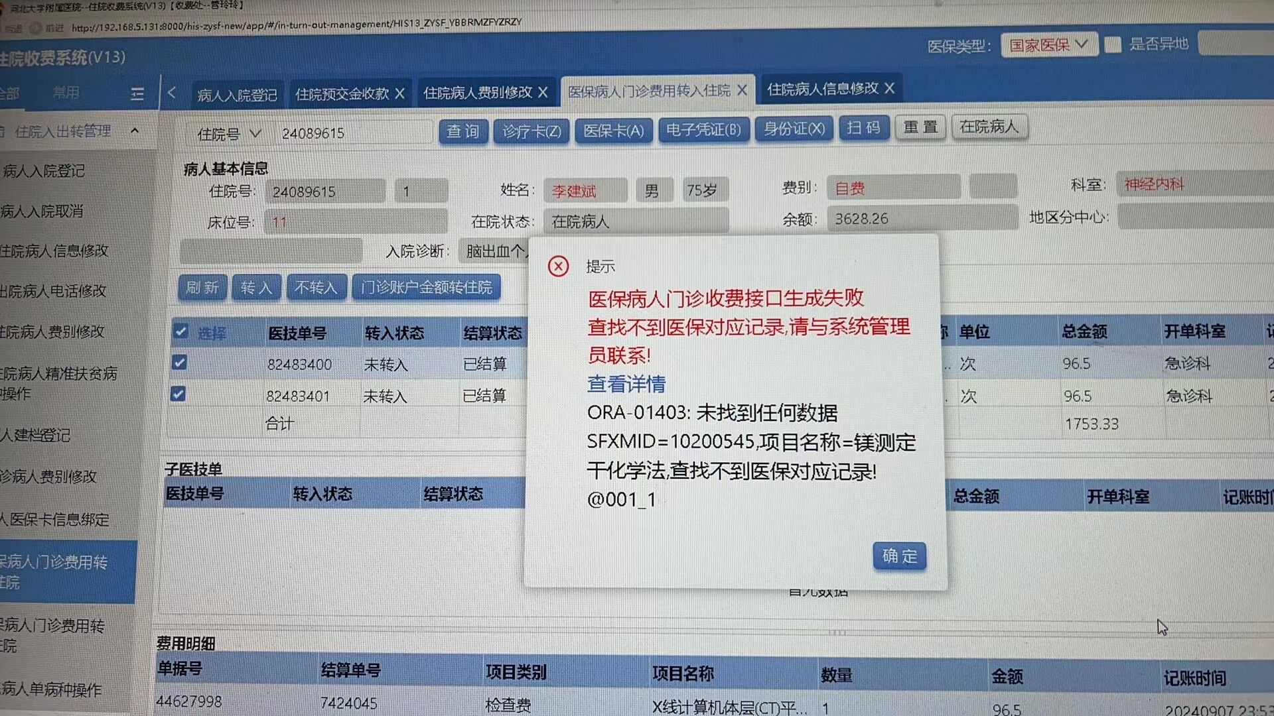Close the 医保病人门诊费用转入住院 tab

tap(742, 90)
